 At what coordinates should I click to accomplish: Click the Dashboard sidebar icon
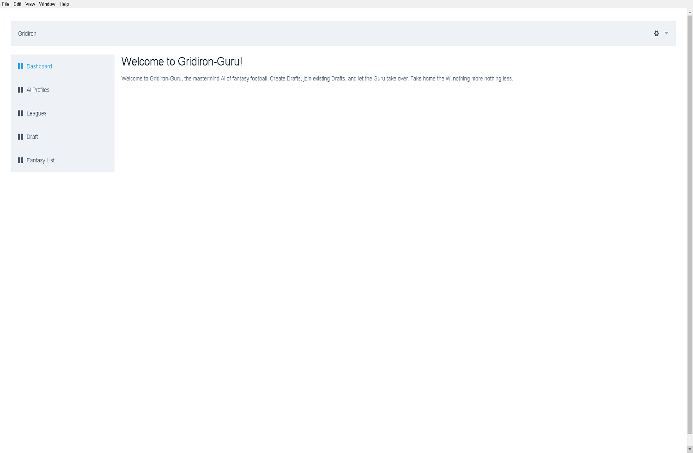pos(20,67)
